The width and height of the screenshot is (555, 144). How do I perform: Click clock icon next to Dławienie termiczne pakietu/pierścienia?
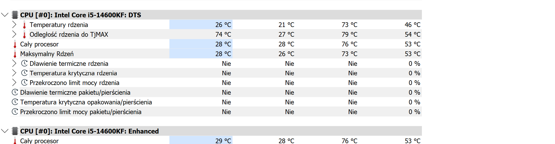tap(15, 92)
